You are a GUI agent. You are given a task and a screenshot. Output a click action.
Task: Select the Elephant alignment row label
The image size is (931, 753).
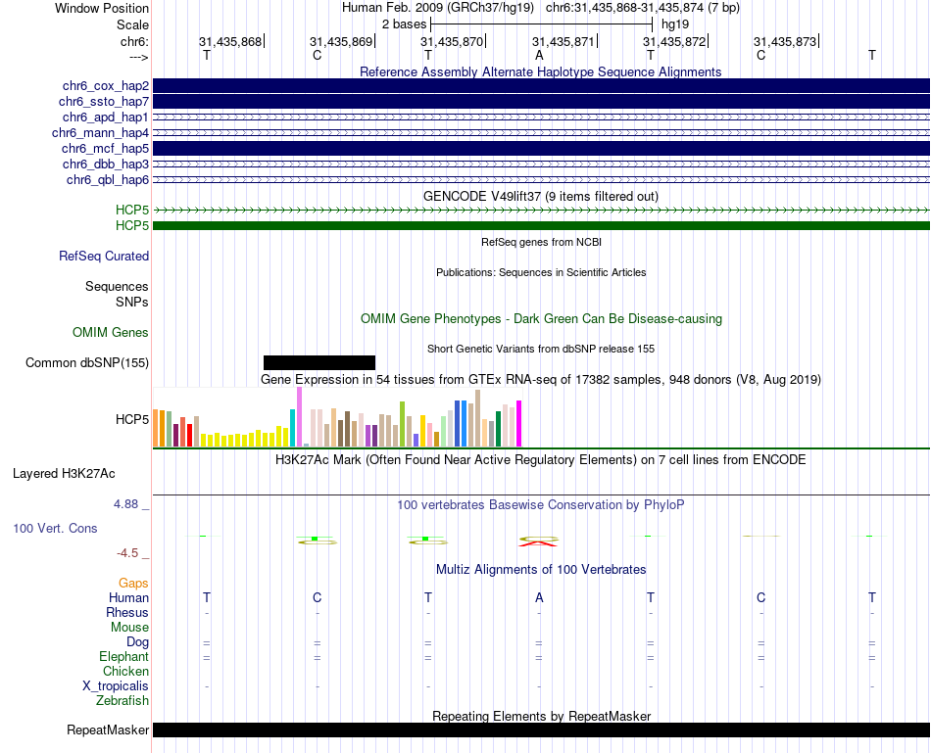124,657
